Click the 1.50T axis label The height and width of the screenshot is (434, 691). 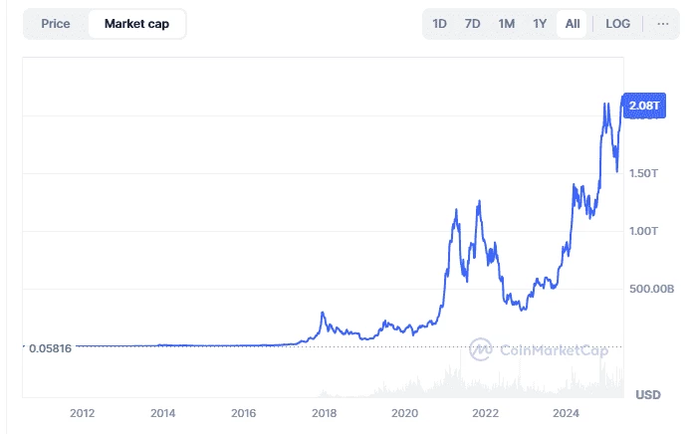(645, 173)
